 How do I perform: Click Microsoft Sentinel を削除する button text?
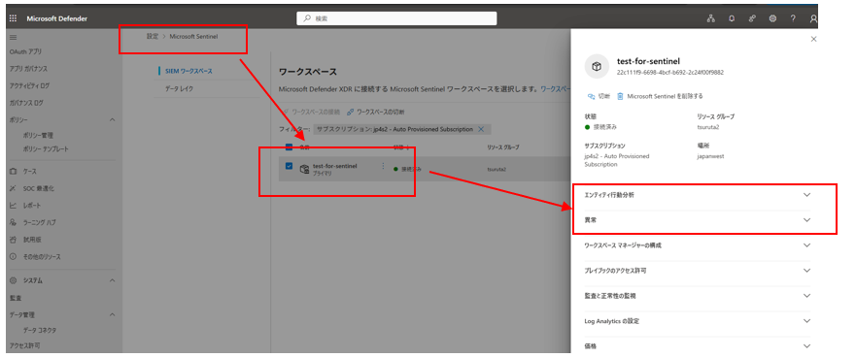click(x=665, y=96)
